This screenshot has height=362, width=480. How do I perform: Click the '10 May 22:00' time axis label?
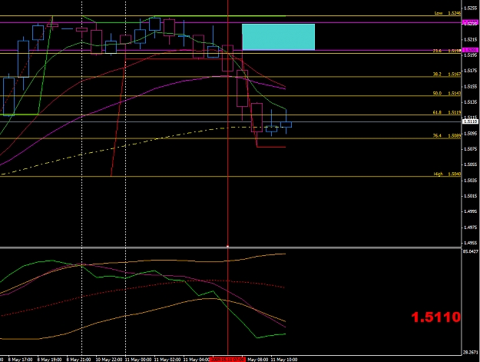[x=109, y=360]
